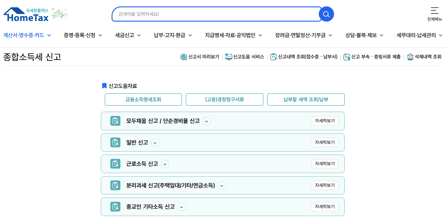Open the 신고서 미리보기 link
Image resolution: width=448 pixels, height=220 pixels.
pyautogui.click(x=204, y=57)
